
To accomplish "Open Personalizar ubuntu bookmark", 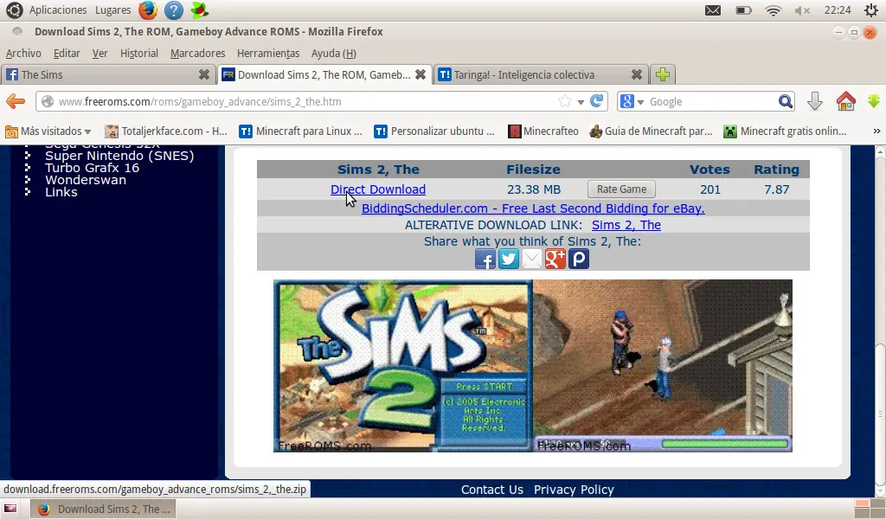I will pos(434,131).
